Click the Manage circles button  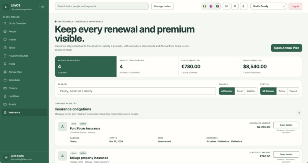162,6
